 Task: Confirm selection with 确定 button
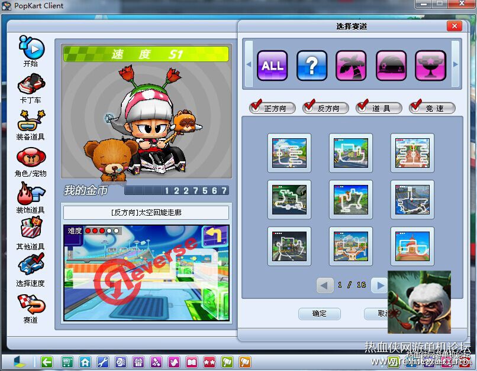pos(320,314)
